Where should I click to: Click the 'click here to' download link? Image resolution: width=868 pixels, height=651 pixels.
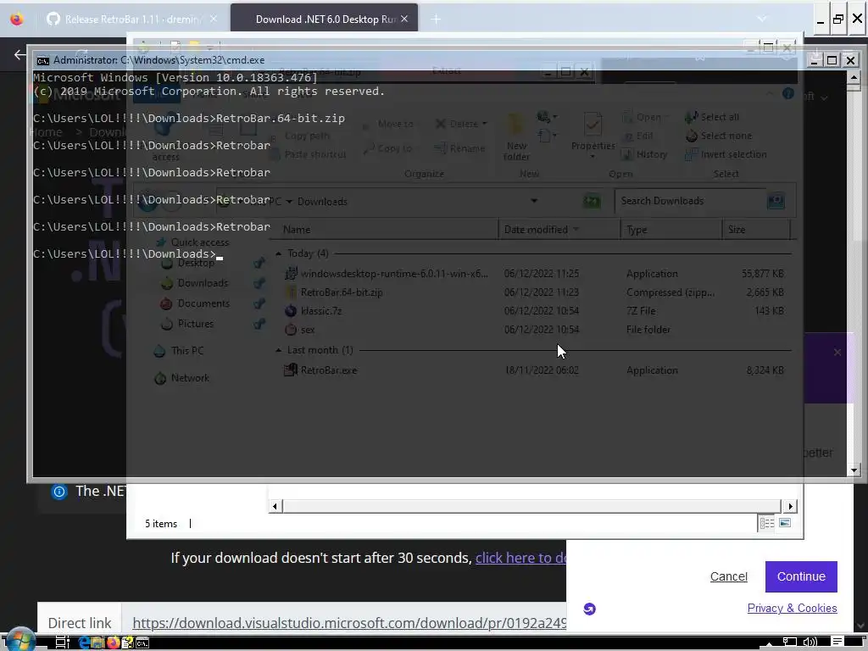520,558
